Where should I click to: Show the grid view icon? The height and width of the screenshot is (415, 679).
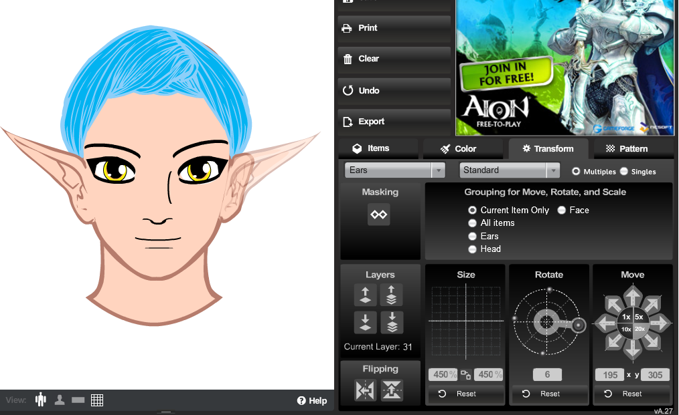(x=97, y=400)
